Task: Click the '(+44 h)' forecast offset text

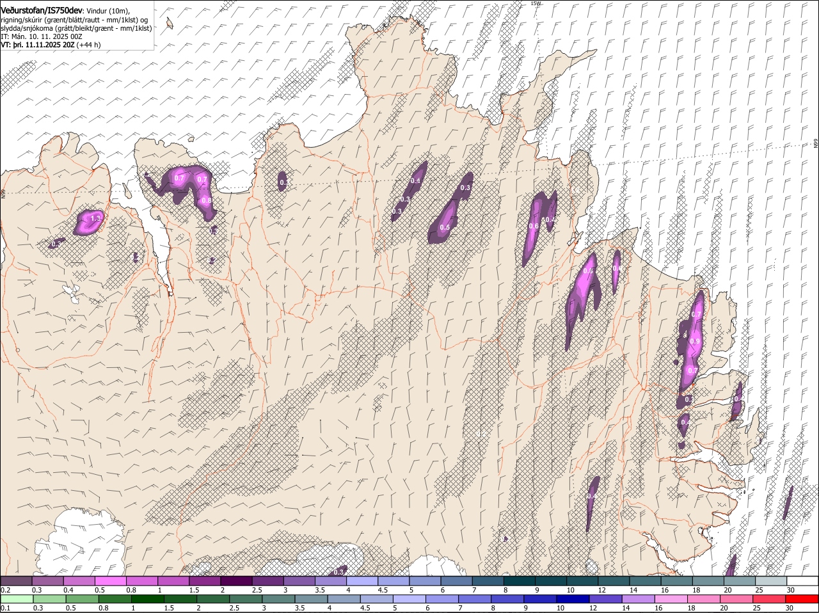Action: pos(88,45)
